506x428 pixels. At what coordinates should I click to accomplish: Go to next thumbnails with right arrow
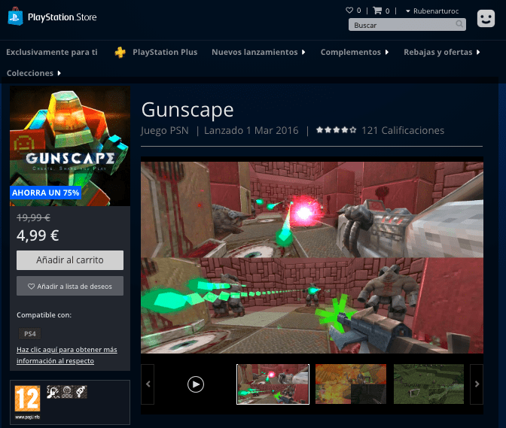click(477, 384)
